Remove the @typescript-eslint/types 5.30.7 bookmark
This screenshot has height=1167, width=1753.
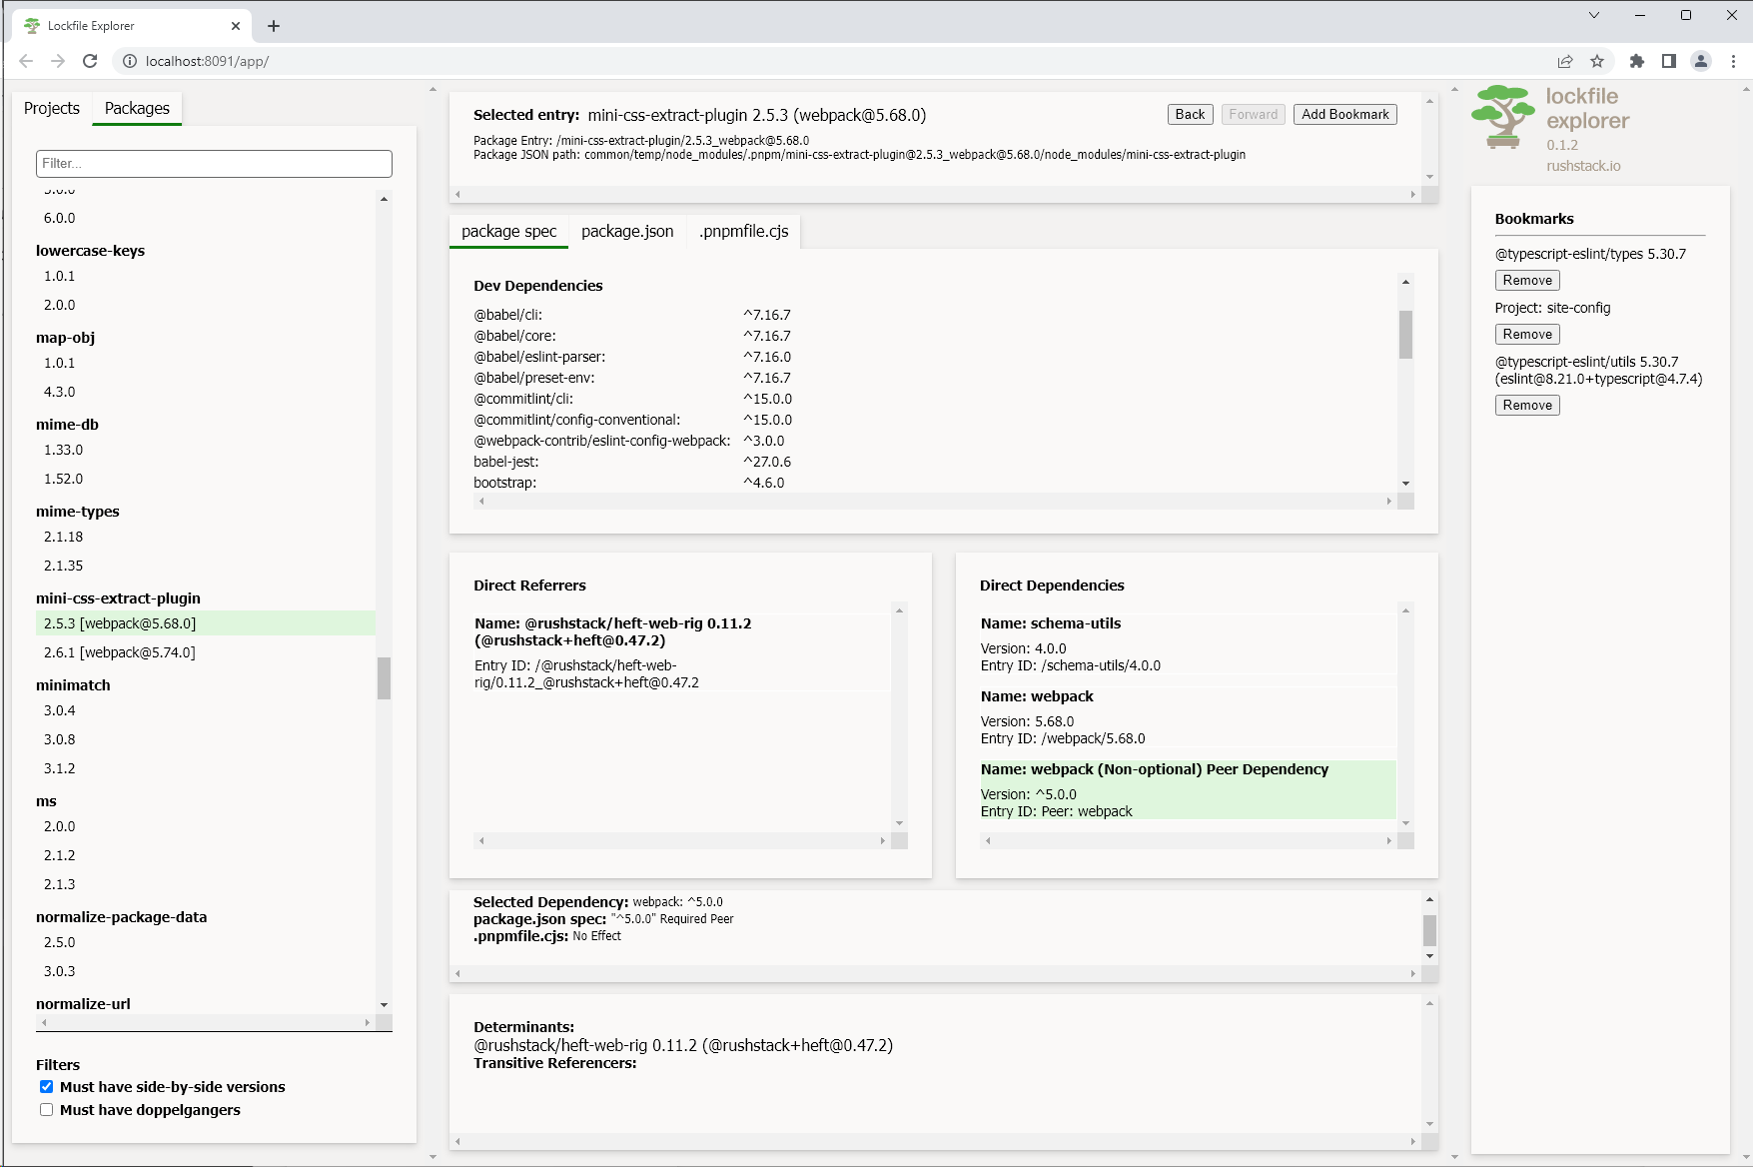pos(1527,280)
